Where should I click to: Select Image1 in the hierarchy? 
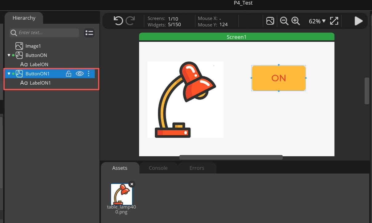coord(33,46)
